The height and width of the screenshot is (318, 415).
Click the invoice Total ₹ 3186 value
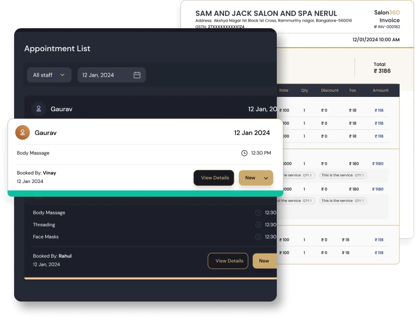[382, 71]
